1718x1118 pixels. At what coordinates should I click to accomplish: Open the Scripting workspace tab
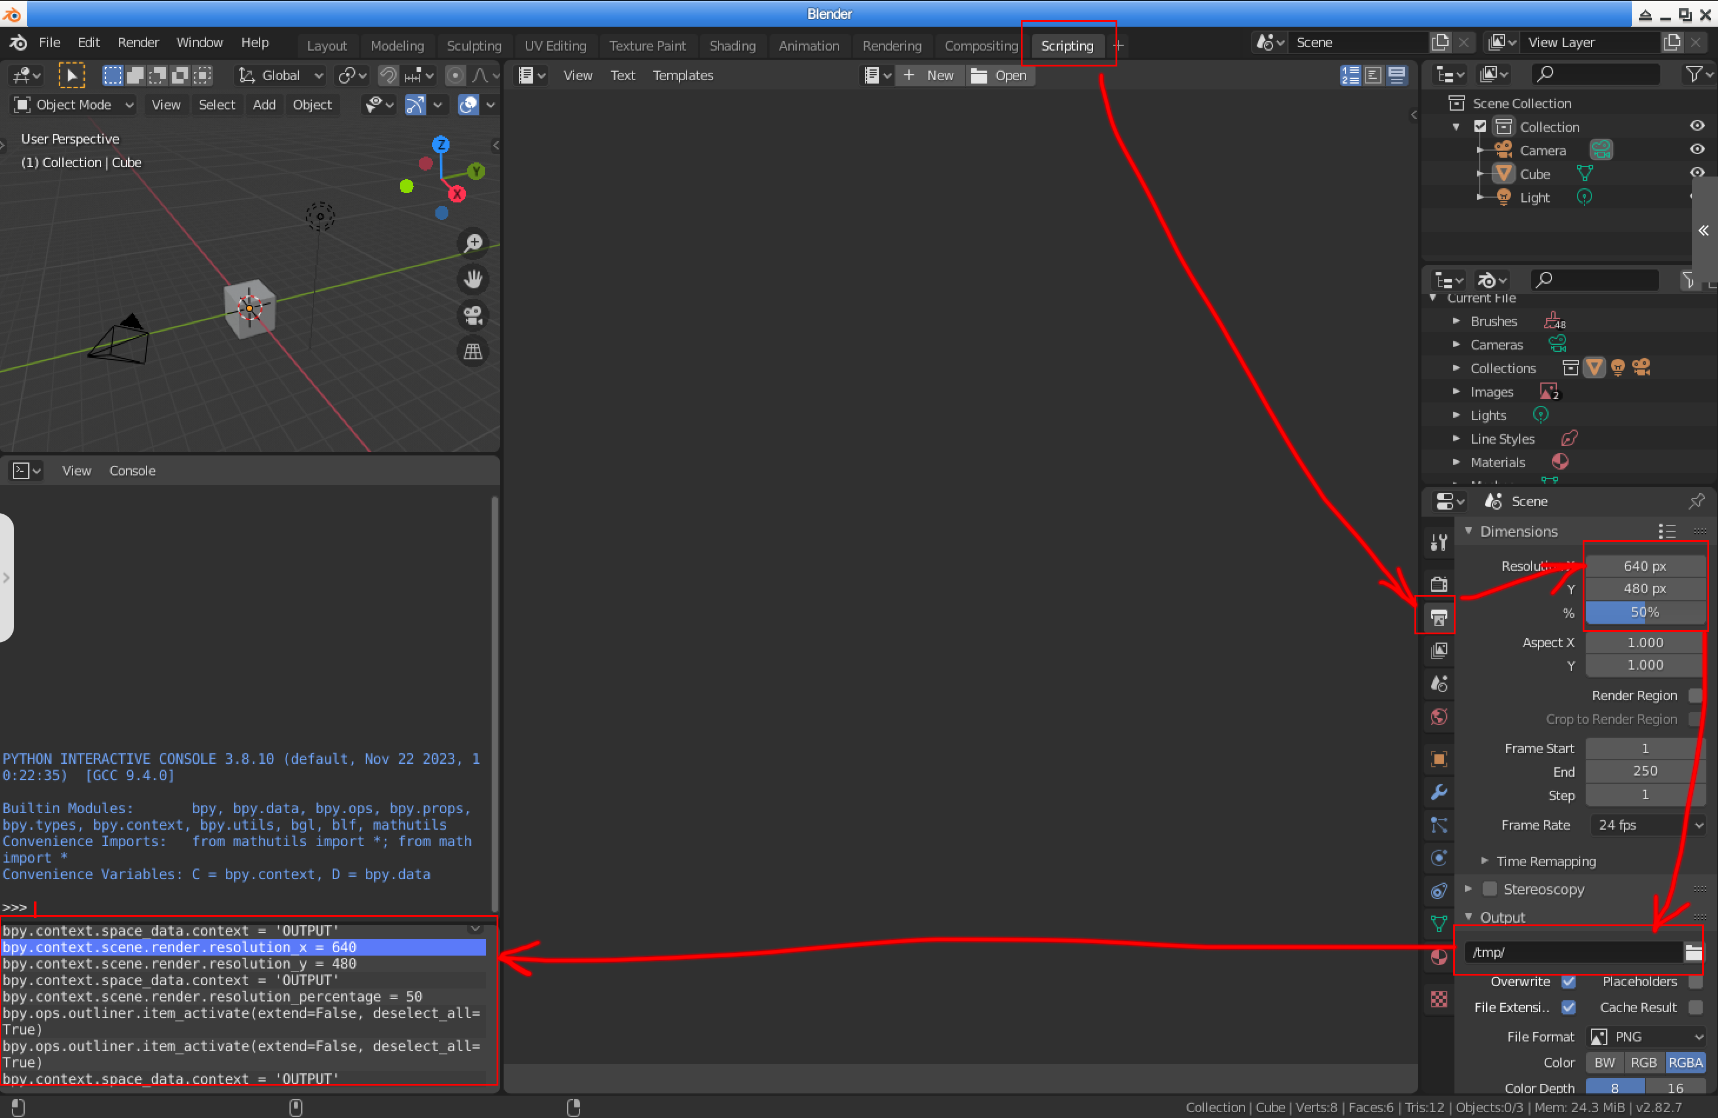(1067, 45)
